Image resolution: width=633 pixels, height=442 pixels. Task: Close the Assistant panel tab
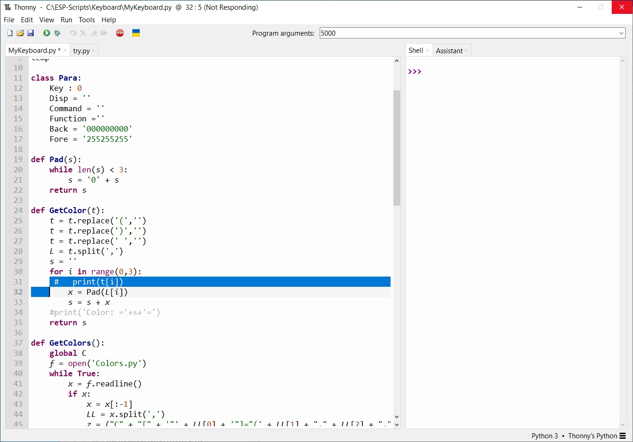coord(466,51)
